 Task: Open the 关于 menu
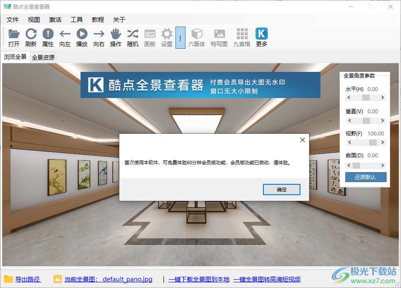[x=119, y=20]
